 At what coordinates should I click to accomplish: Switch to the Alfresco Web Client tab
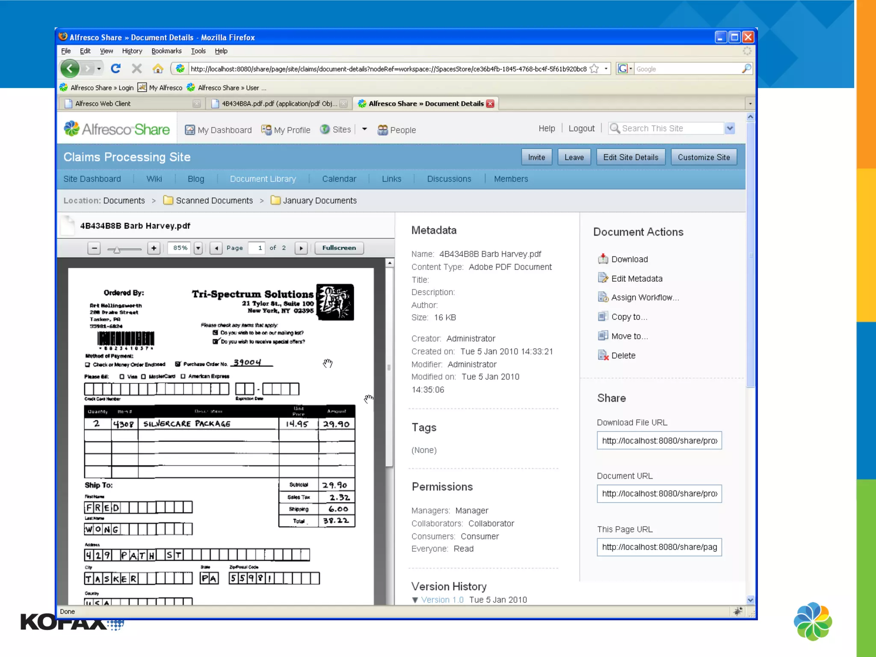point(103,104)
